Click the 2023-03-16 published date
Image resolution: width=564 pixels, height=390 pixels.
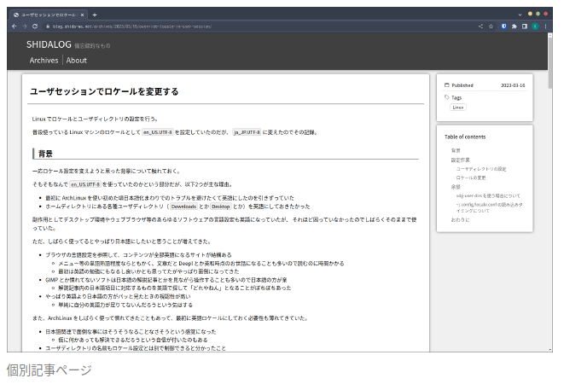(513, 85)
